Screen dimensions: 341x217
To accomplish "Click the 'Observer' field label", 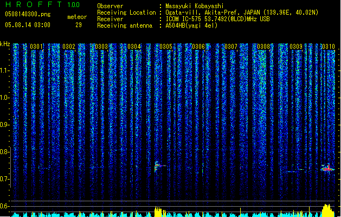I will click(110, 6).
